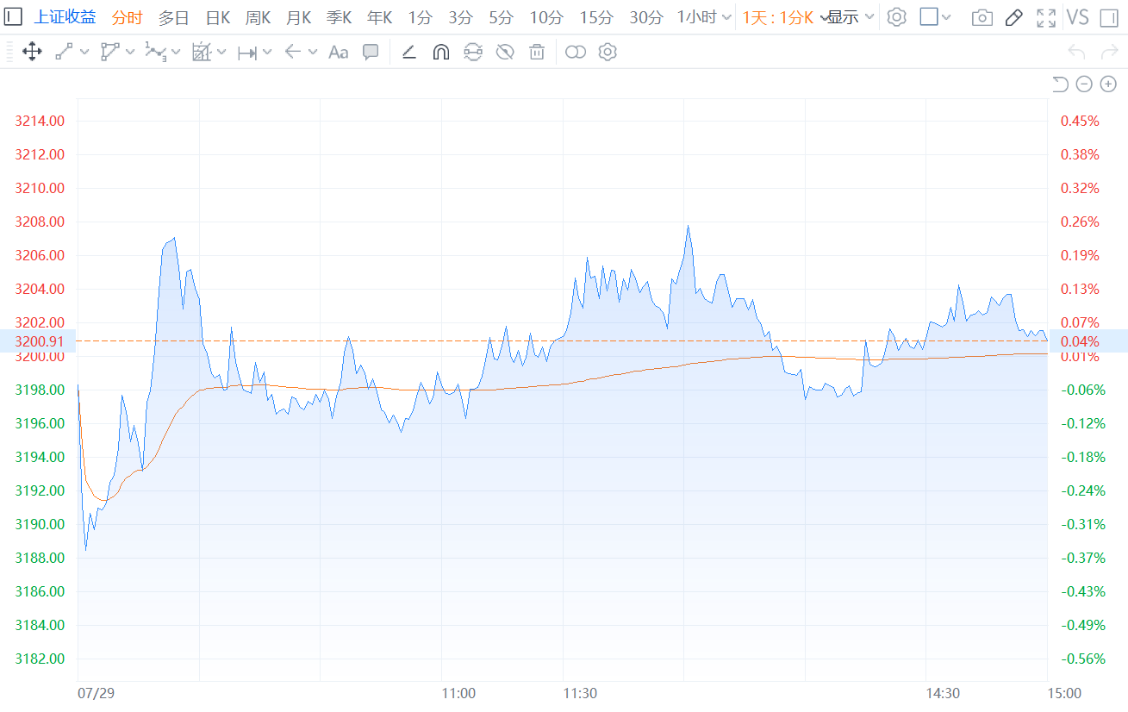Image resolution: width=1128 pixels, height=712 pixels.
Task: Toggle the left sidebar panel icon
Action: click(x=14, y=17)
